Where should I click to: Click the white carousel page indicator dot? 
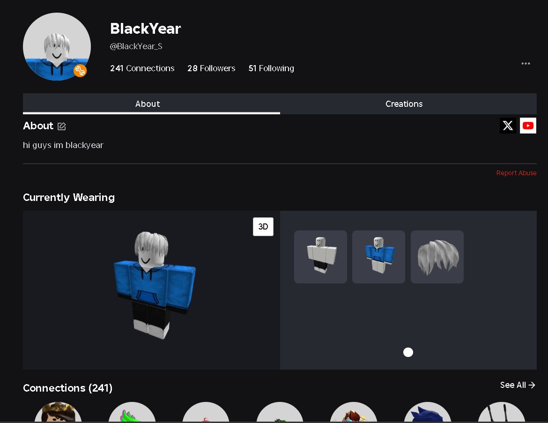click(408, 352)
